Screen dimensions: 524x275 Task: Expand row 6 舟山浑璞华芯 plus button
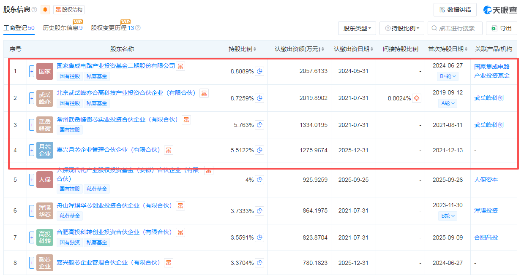(32, 210)
